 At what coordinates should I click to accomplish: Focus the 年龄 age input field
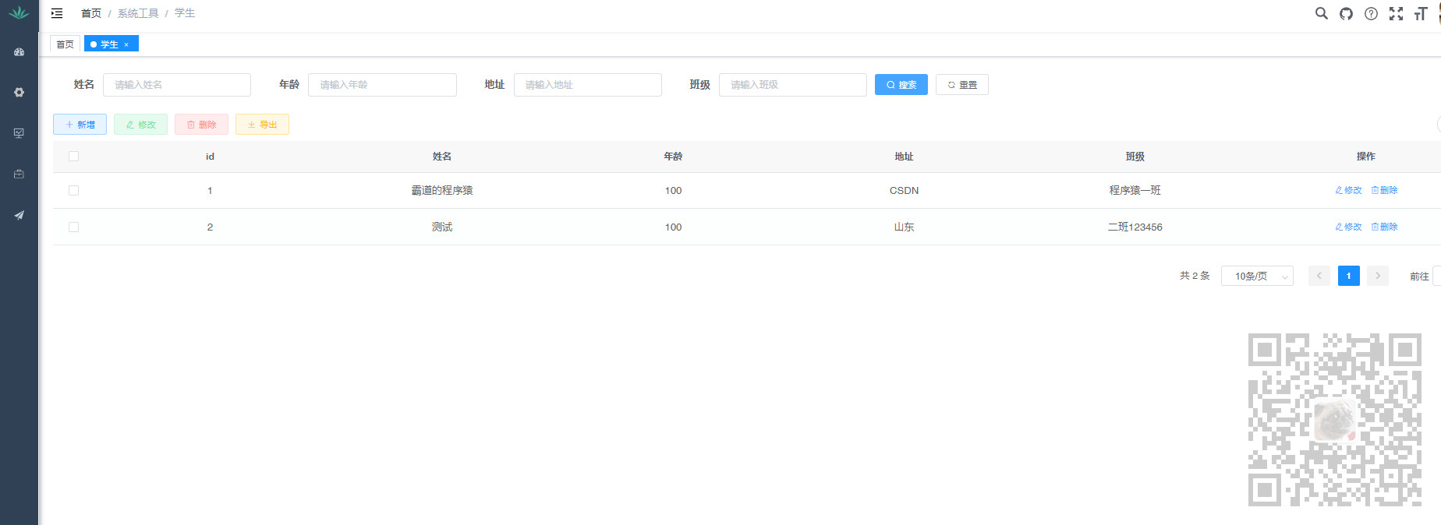pos(382,85)
